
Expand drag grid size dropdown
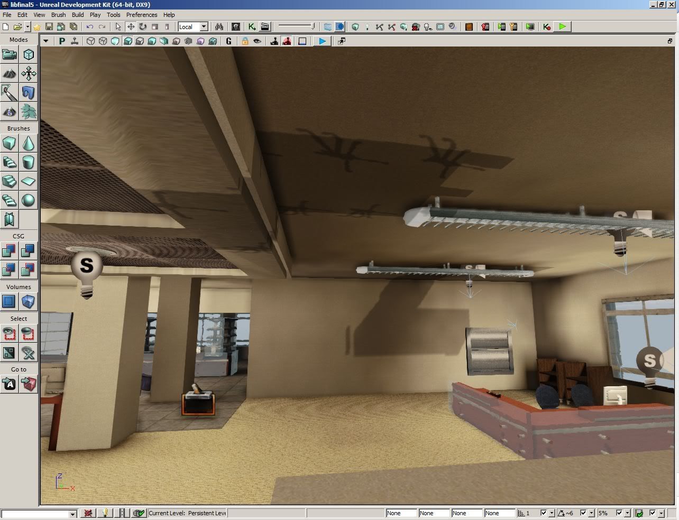(x=552, y=513)
